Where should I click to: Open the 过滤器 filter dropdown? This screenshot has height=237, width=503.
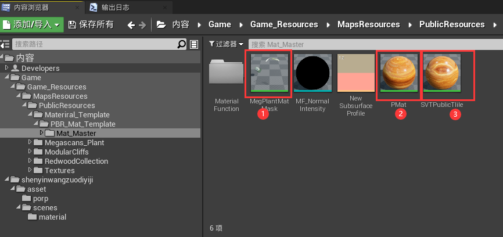tap(226, 44)
